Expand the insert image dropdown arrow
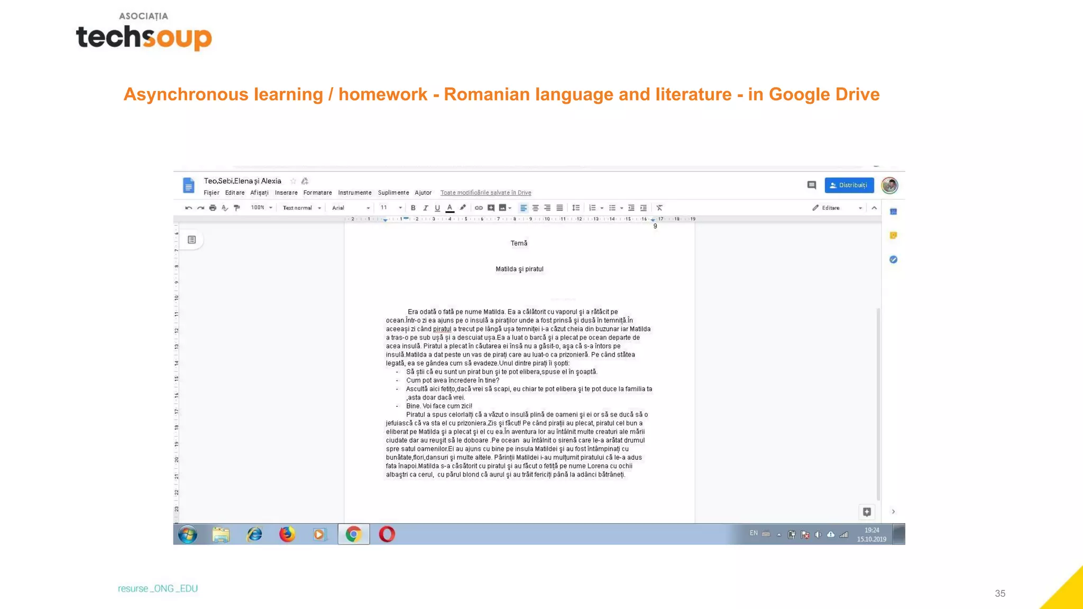 tap(510, 208)
